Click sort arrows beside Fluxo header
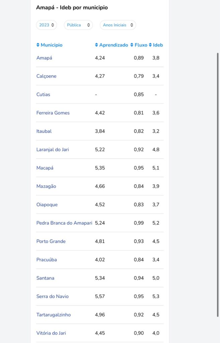Screen dimensions: 220x343 [x=132, y=45]
